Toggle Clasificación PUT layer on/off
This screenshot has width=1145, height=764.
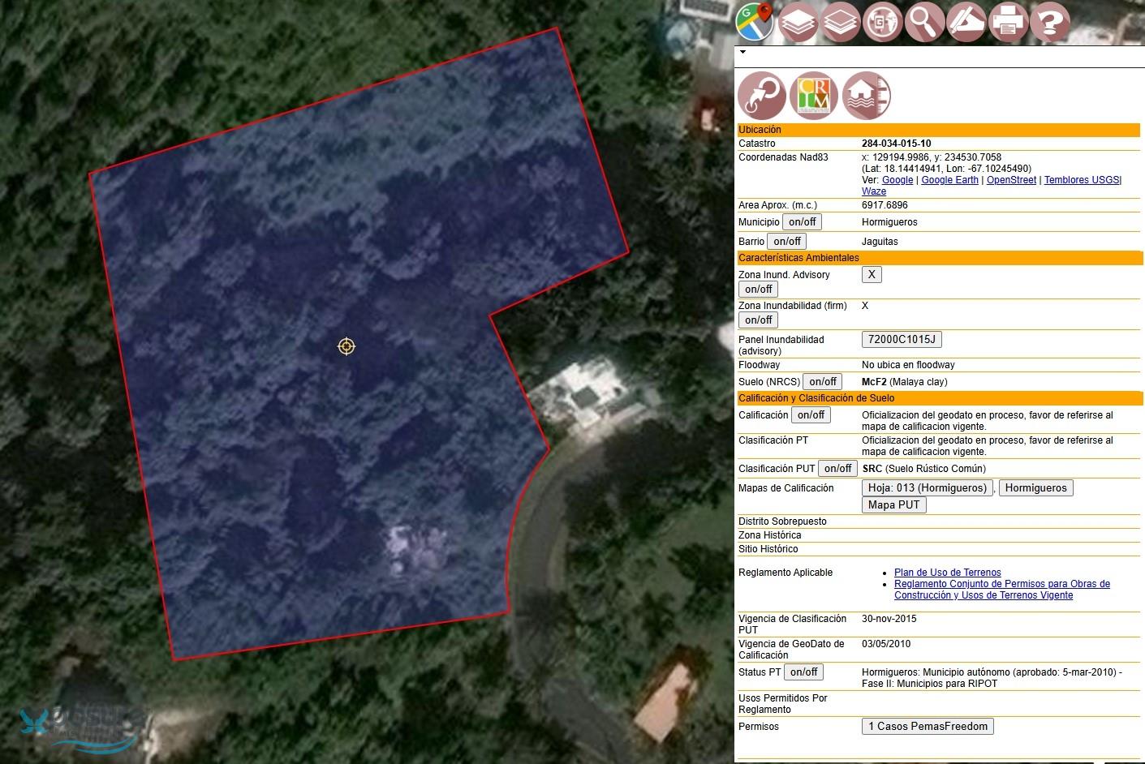pos(837,469)
